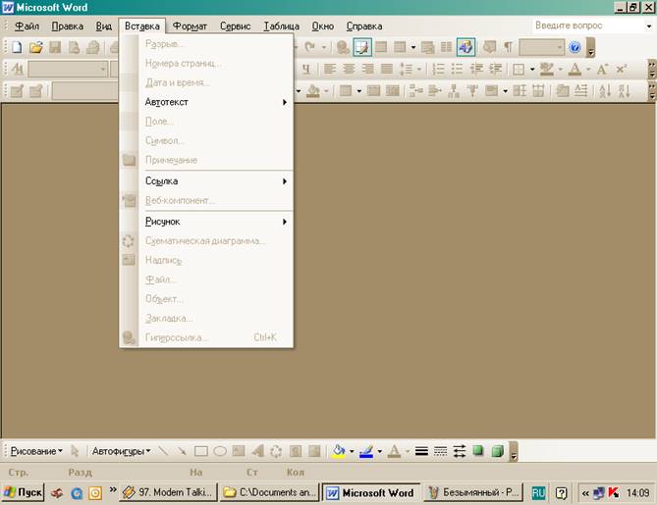Toggle the Document Map button
The height and width of the screenshot is (505, 657).
click(x=465, y=47)
